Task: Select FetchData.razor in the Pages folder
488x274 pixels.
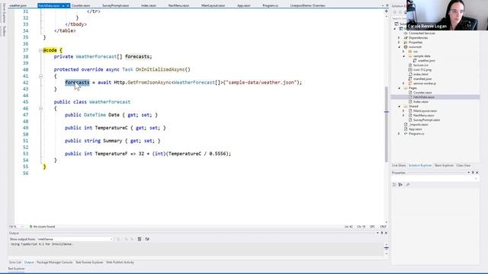Action: 424,97
